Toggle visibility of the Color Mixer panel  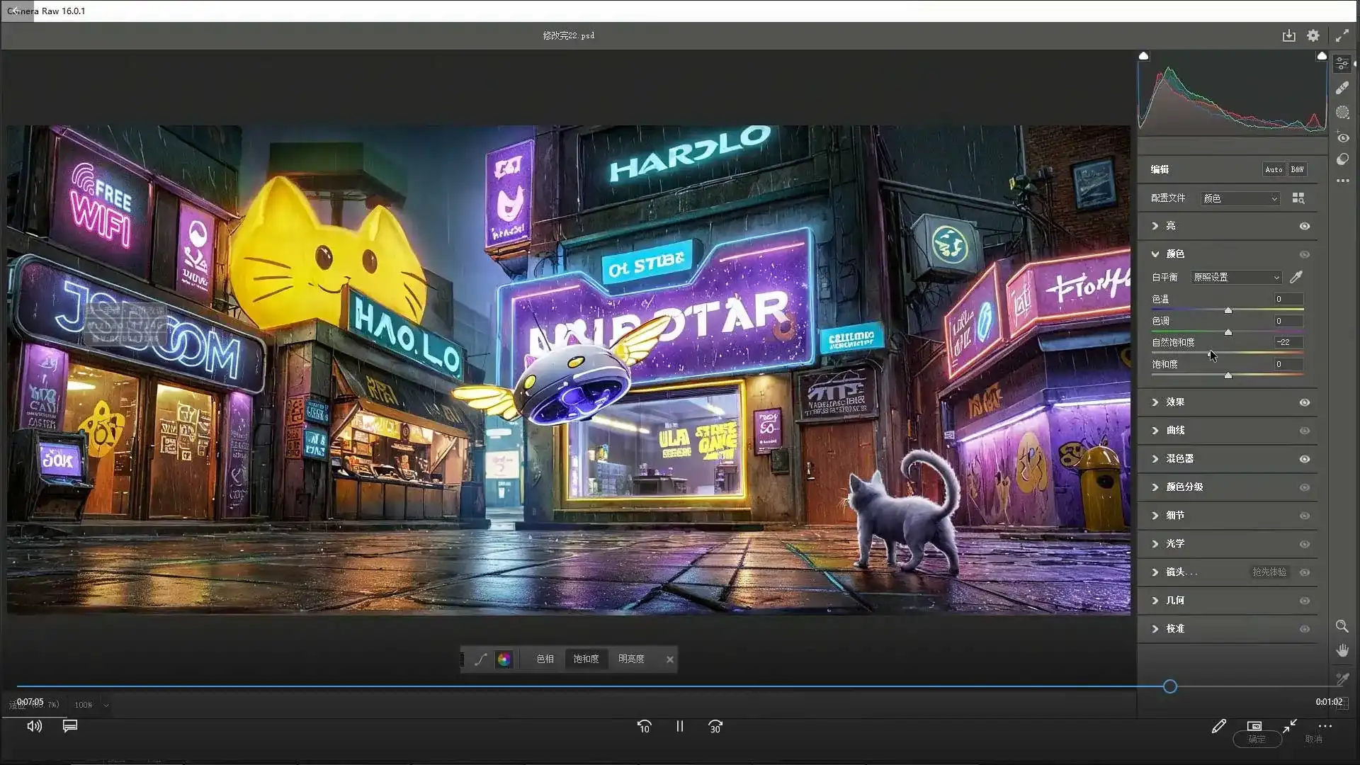(1304, 459)
